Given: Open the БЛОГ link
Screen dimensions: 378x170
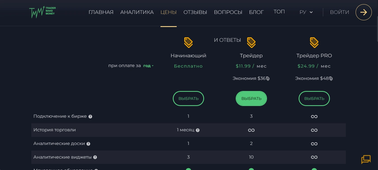Looking at the screenshot, I should pyautogui.click(x=256, y=12).
